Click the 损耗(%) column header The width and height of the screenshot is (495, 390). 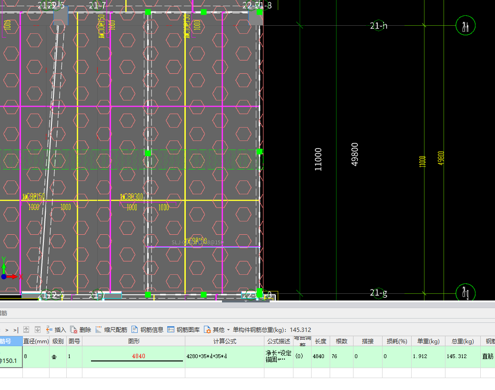[397, 341]
